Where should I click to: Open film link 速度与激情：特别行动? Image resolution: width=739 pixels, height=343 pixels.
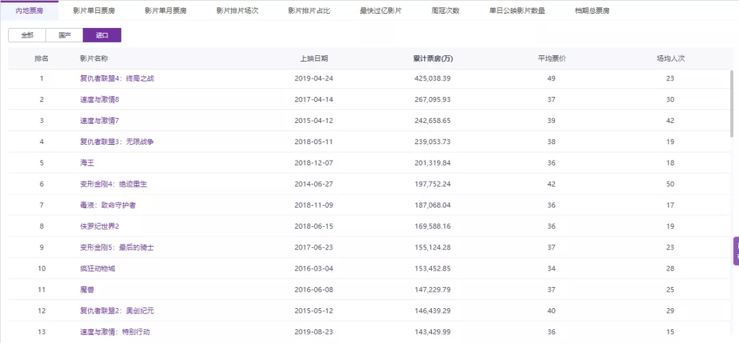[115, 332]
